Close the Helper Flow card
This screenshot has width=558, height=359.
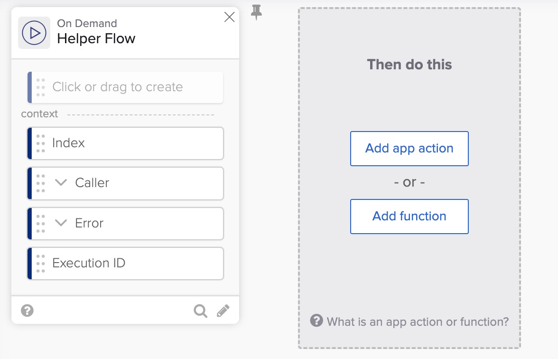coord(229,17)
